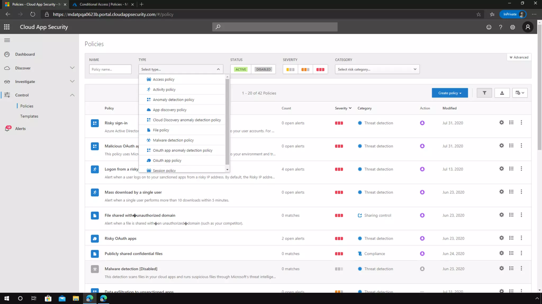Select Activity policy in the type dropdown
The height and width of the screenshot is (304, 542).
tap(164, 89)
